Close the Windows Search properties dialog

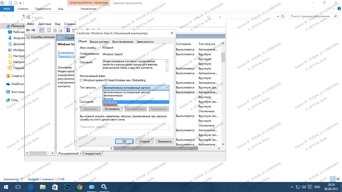172,33
